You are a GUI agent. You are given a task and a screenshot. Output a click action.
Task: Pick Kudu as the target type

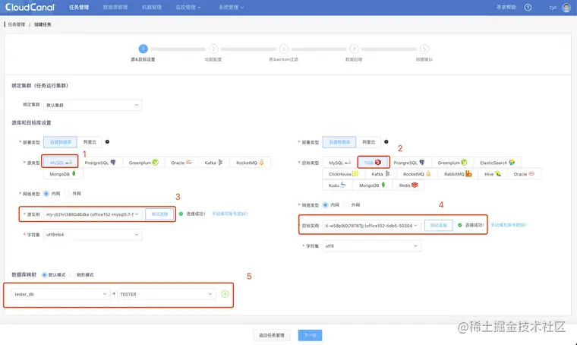pos(337,185)
